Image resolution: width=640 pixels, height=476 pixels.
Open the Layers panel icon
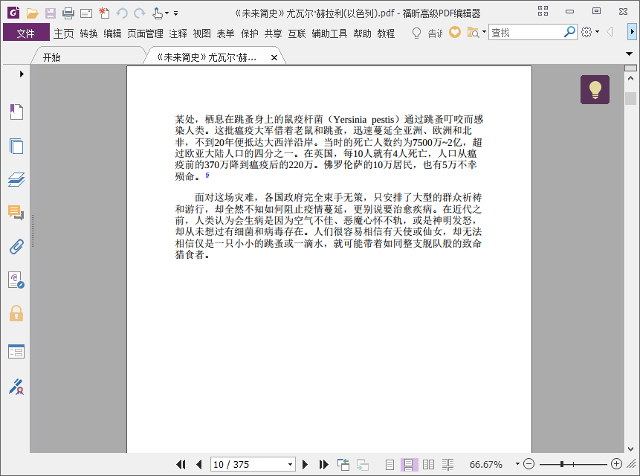point(16,179)
